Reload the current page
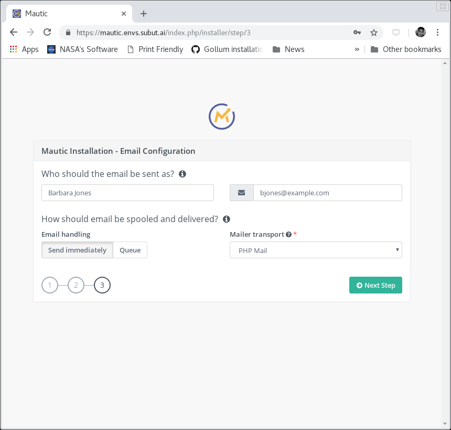Screen dimensions: 451x430 click(47, 32)
